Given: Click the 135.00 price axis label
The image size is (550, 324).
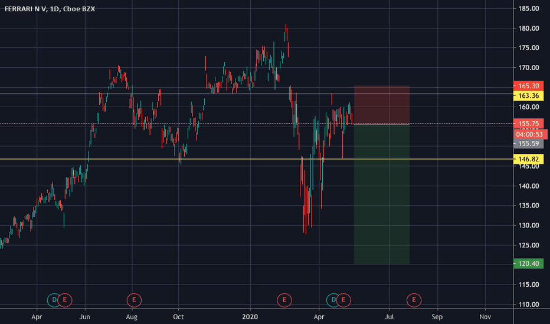Looking at the screenshot, I should (529, 206).
